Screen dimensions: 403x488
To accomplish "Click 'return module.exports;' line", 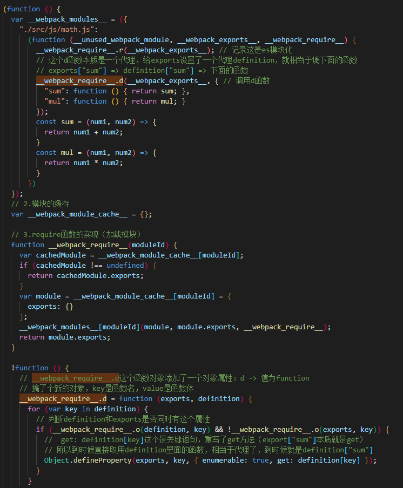I will [65, 337].
